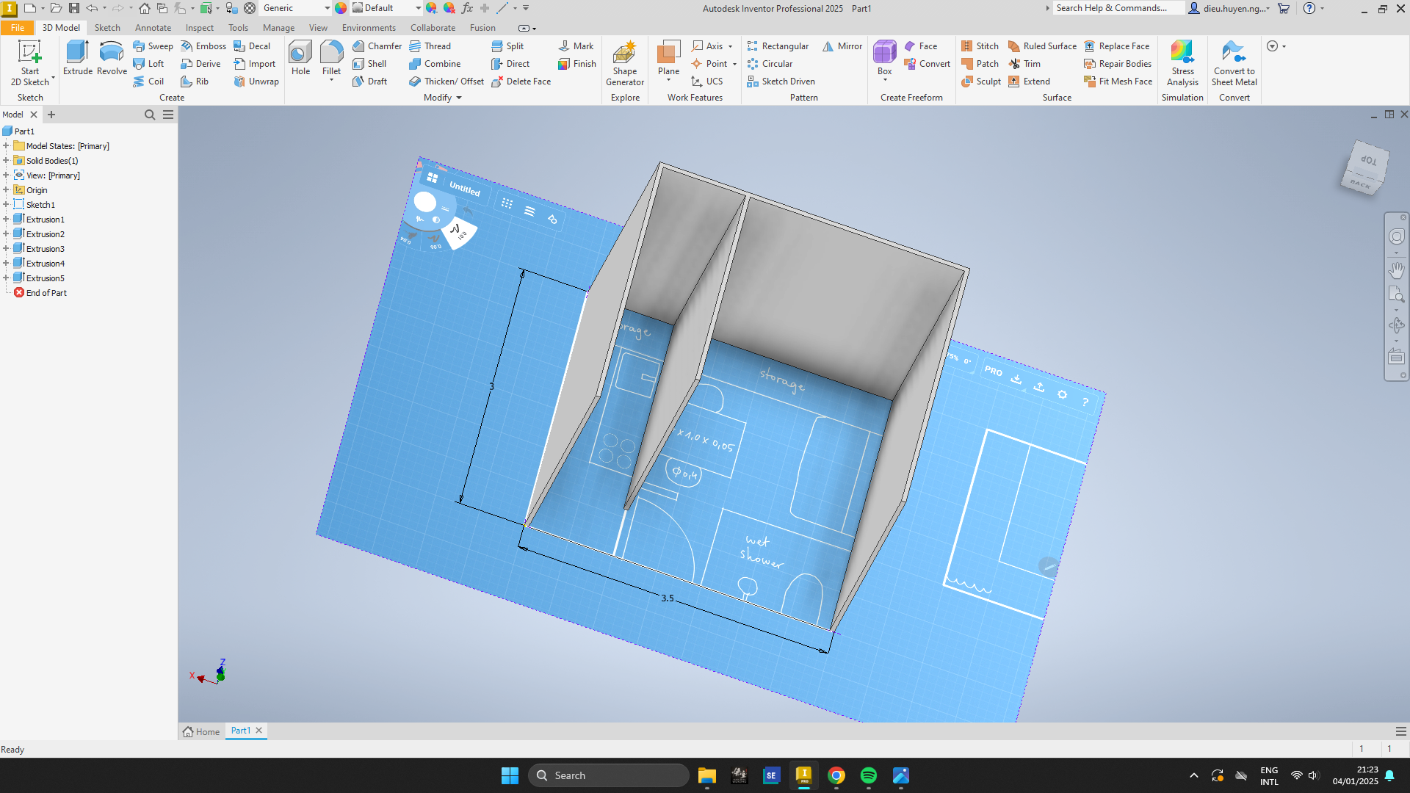Select the Fillet tool
The image size is (1410, 793).
pos(331,58)
